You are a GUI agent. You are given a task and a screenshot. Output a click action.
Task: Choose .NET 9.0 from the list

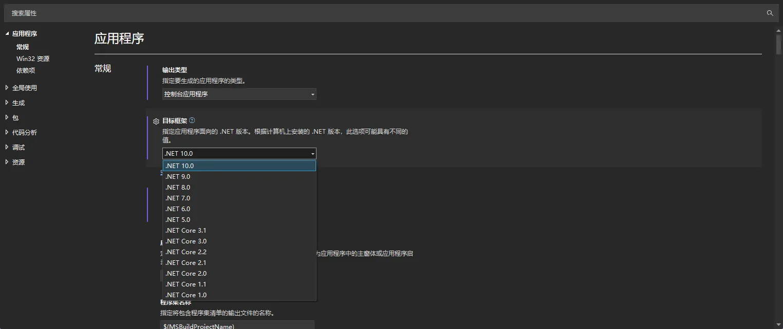pyautogui.click(x=239, y=176)
